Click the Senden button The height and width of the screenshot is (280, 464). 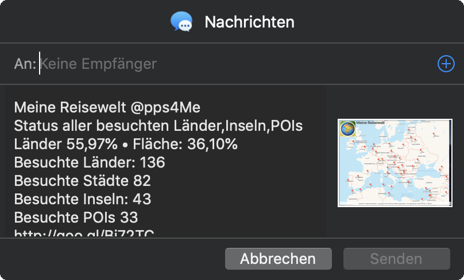point(397,259)
